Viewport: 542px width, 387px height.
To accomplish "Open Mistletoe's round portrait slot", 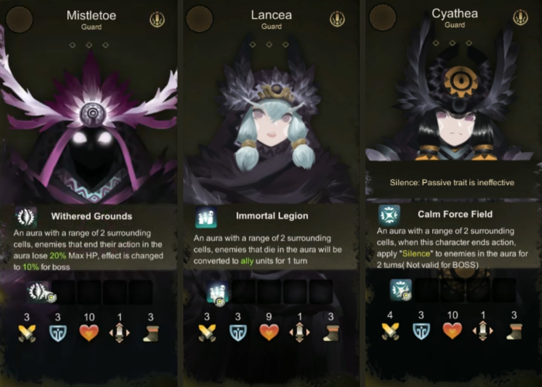I will (x=20, y=19).
